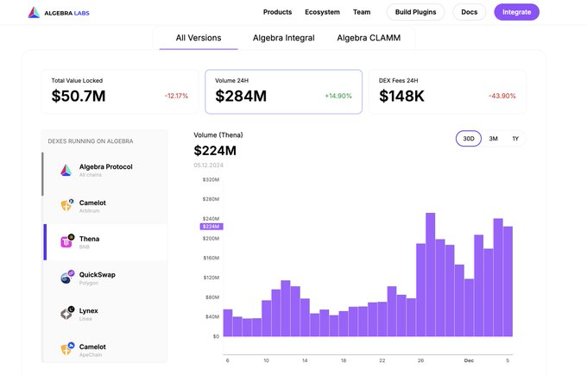
Task: Select Algebra Protocol in DEX list
Action: 105,170
